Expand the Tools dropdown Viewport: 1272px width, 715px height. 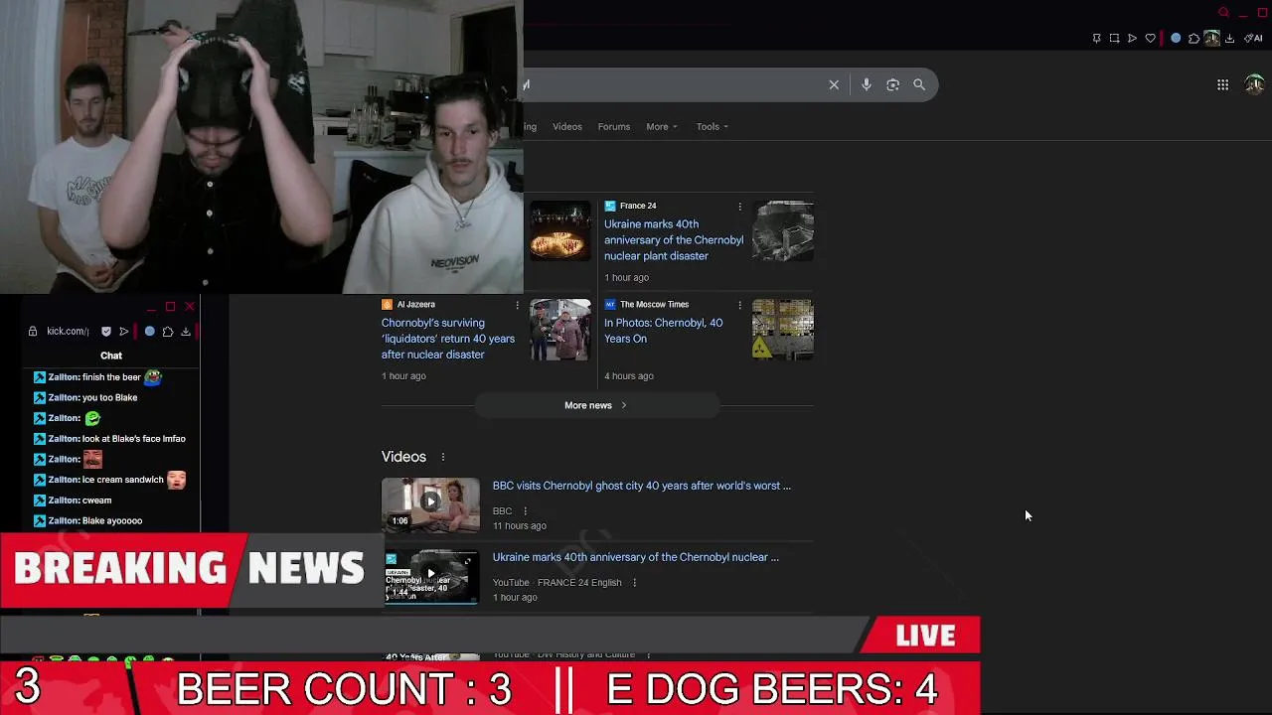click(713, 127)
